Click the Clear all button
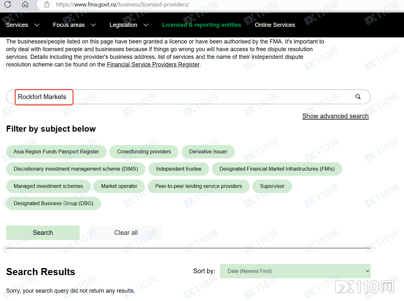This screenshot has height=301, width=404. click(x=126, y=233)
